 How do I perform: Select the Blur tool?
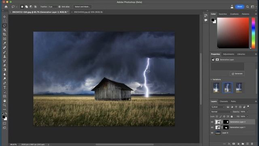pyautogui.click(x=4, y=74)
